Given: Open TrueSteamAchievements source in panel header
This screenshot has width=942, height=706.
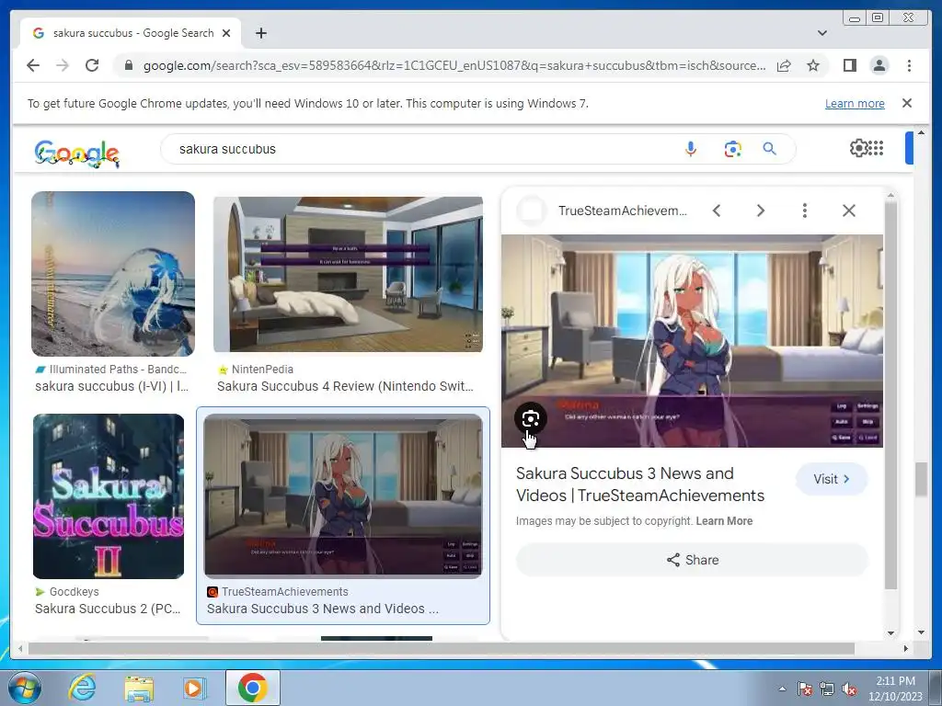Looking at the screenshot, I should click(623, 211).
